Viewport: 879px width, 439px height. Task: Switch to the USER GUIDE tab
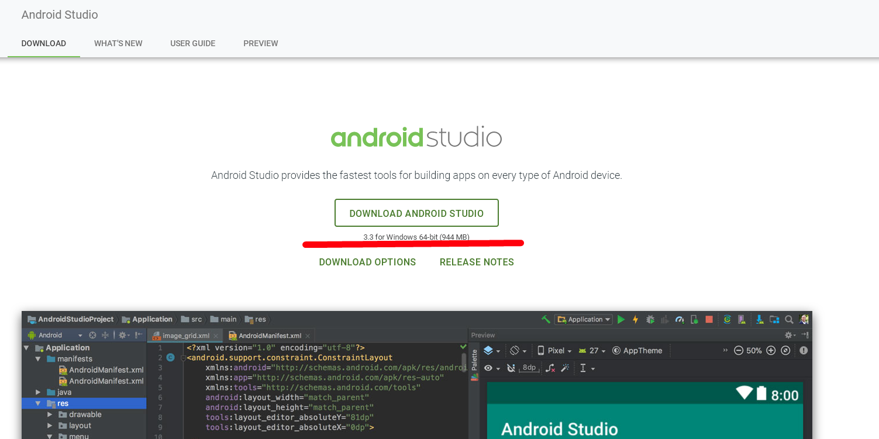(193, 43)
